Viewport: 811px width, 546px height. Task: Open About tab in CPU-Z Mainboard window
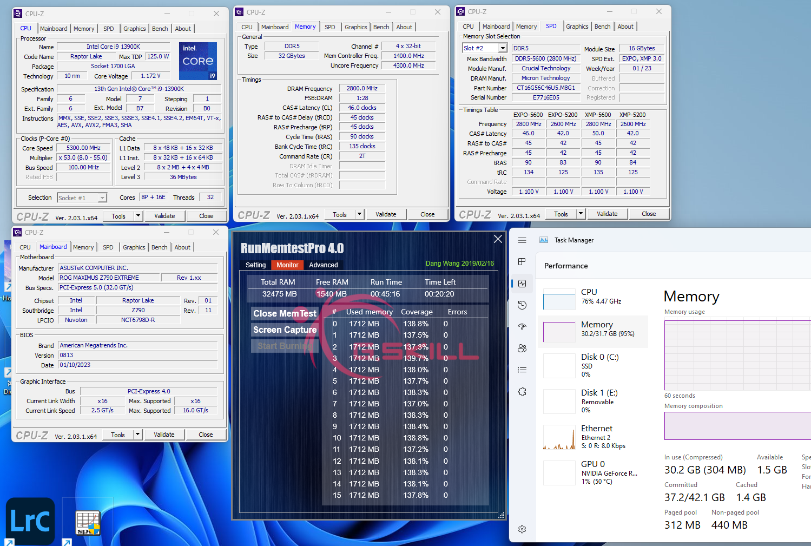[182, 247]
